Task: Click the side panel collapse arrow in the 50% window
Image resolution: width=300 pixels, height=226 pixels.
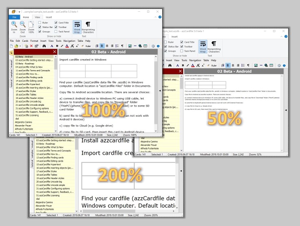Action: [286, 110]
